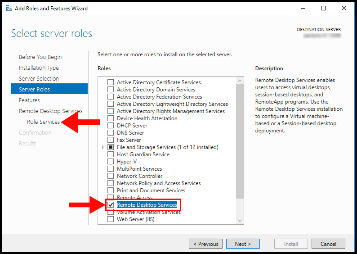Tick the MultiPoint Services checkbox
The image size is (357, 254).
click(111, 169)
